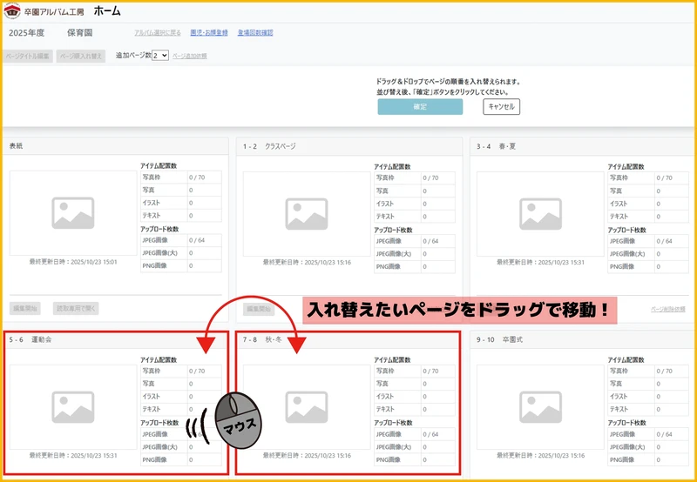
Task: Click 写真枠 0 / 70 on 表紙 card
Action: tap(181, 177)
